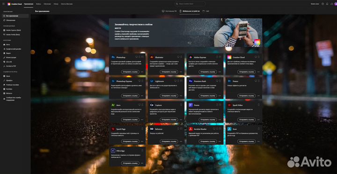Open the help icon in top bar
The image size is (337, 174).
coord(322,4)
